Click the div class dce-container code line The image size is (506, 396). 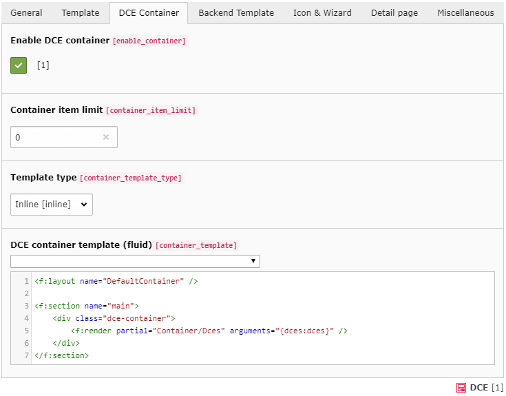114,318
